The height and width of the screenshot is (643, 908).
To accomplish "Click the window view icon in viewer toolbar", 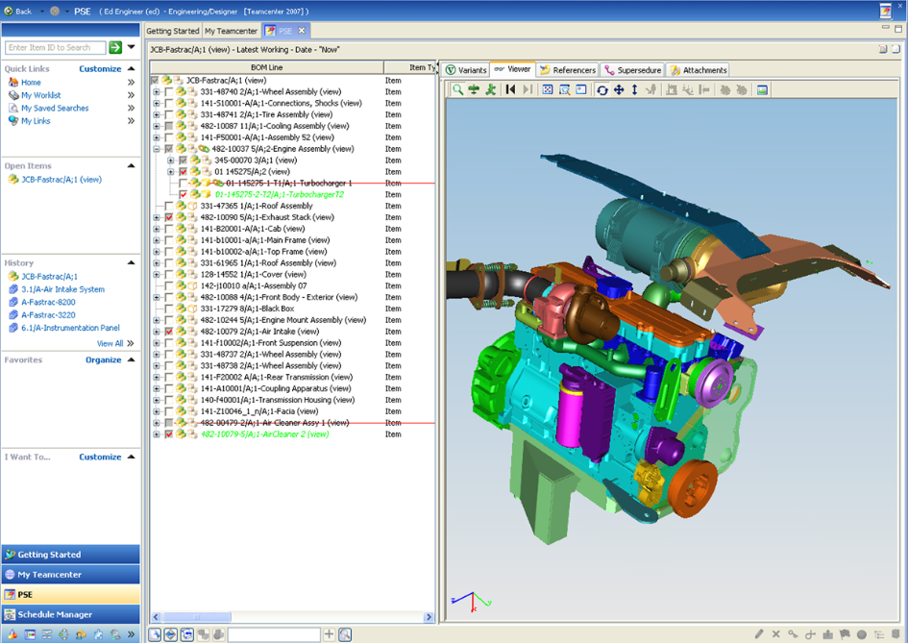I will (x=580, y=89).
